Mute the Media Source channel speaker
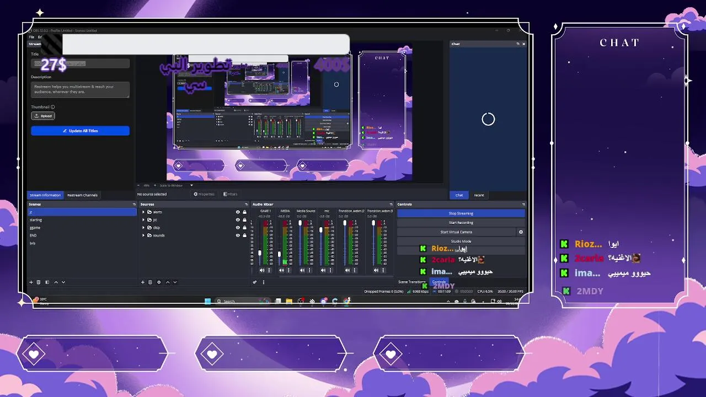This screenshot has width=706, height=397. coord(302,270)
